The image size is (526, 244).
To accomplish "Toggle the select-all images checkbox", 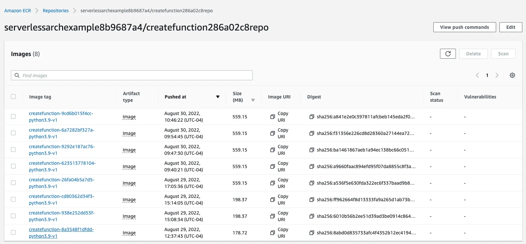I will (x=13, y=96).
